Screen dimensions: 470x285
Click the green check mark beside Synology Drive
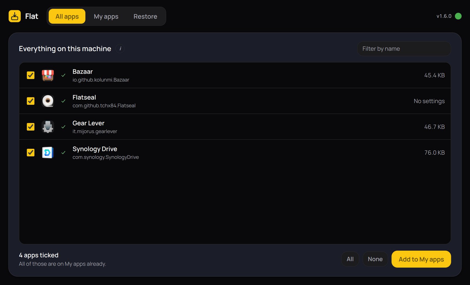click(63, 153)
